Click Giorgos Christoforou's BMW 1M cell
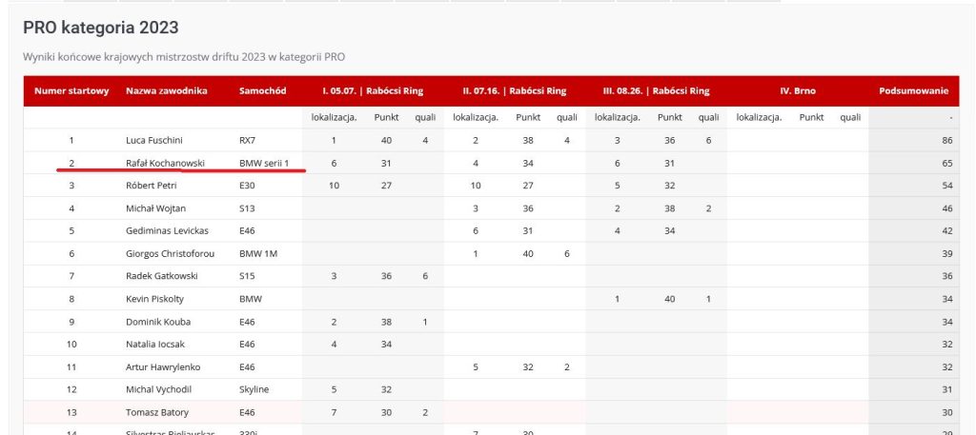The height and width of the screenshot is (435, 976). point(257,253)
